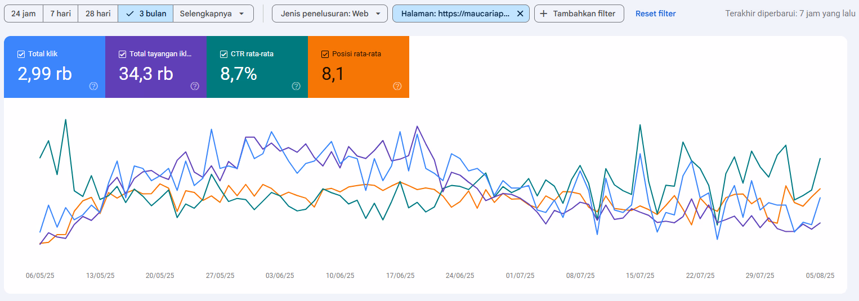
Task: Click the 03/06/25 axis date label
Action: point(280,276)
